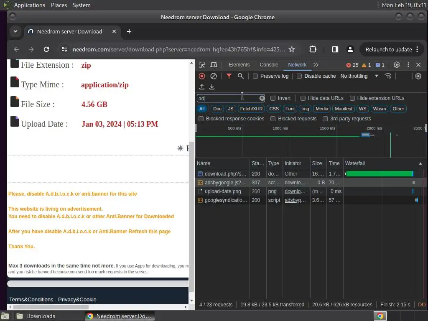The height and width of the screenshot is (321, 428).
Task: Open network settings gear icon
Action: [418, 76]
